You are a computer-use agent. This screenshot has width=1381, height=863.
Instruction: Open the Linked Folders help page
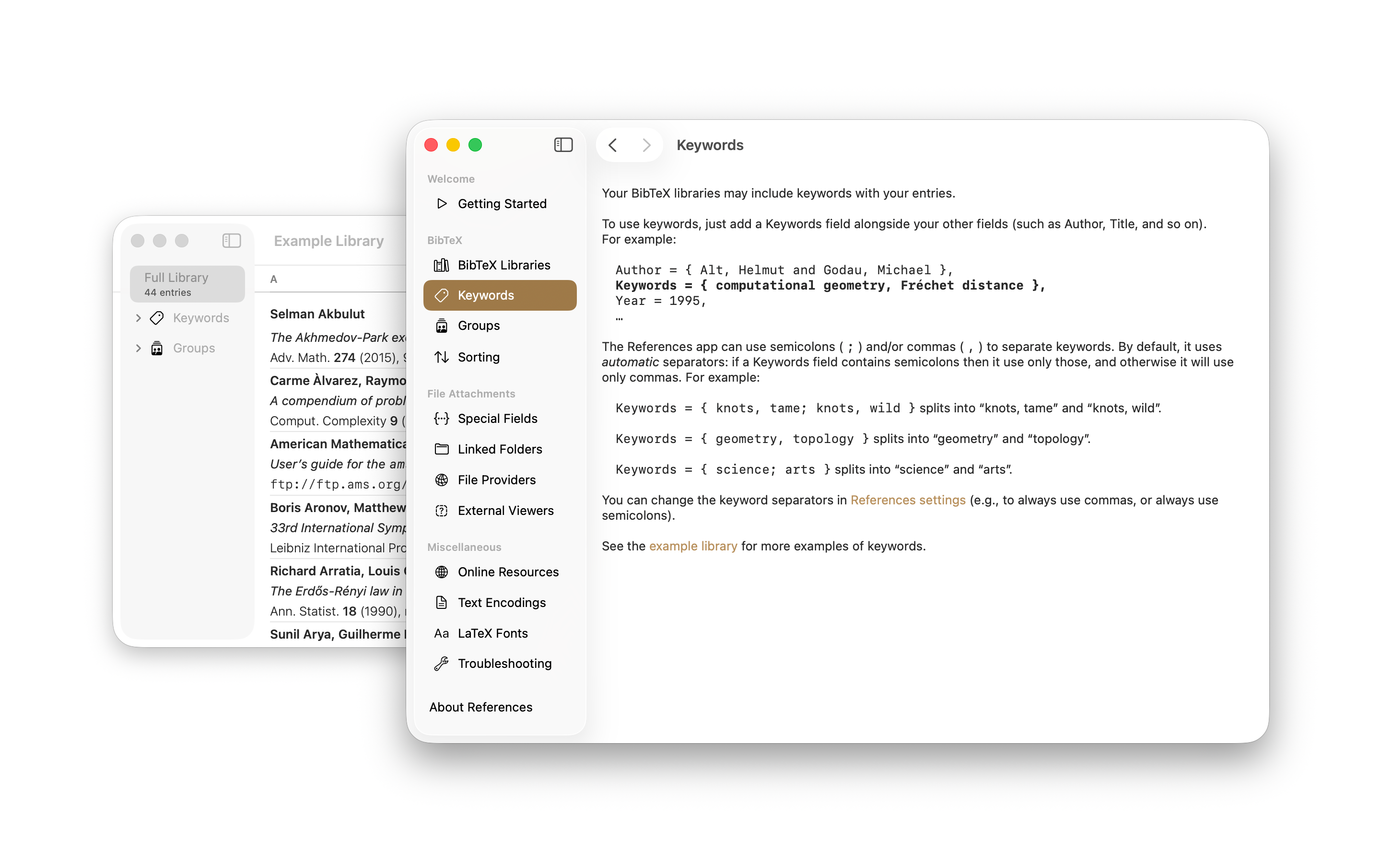point(500,449)
